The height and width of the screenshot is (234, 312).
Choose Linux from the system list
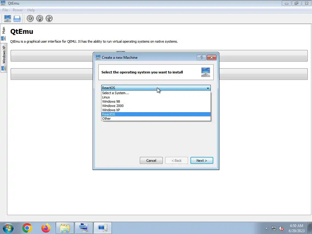[x=156, y=97]
